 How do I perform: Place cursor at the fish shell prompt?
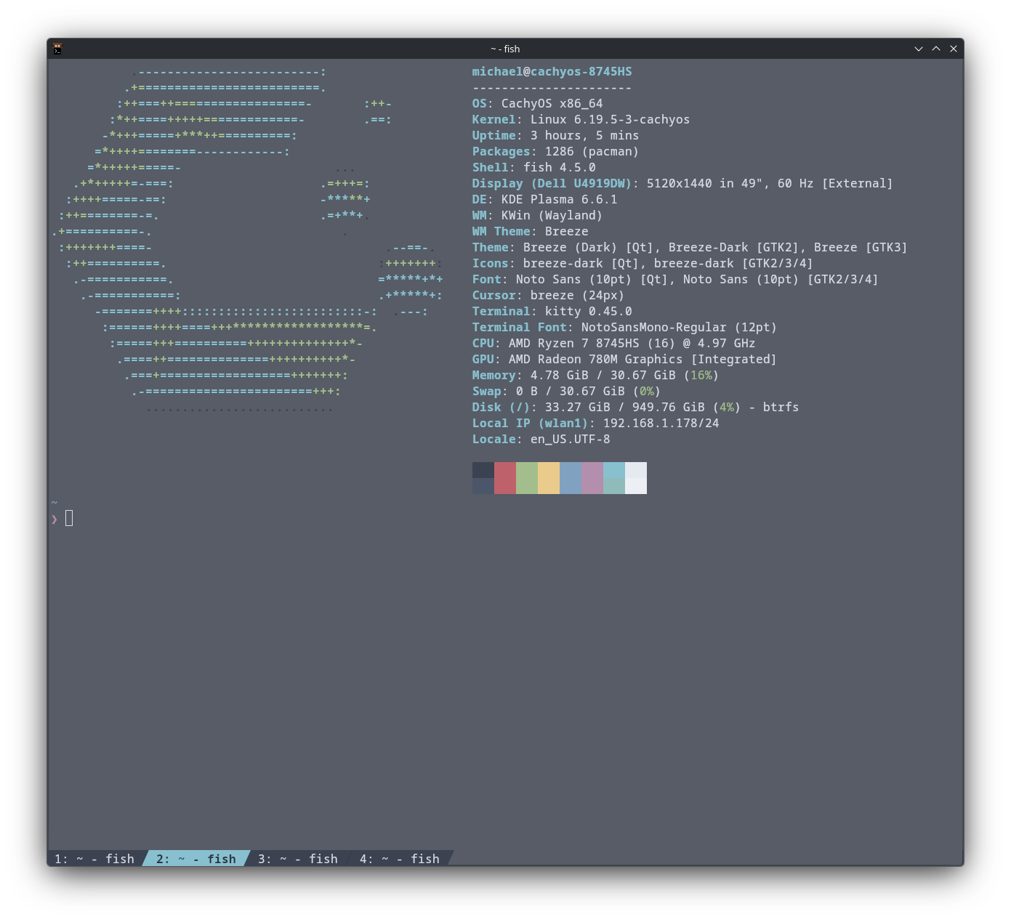pyautogui.click(x=69, y=518)
